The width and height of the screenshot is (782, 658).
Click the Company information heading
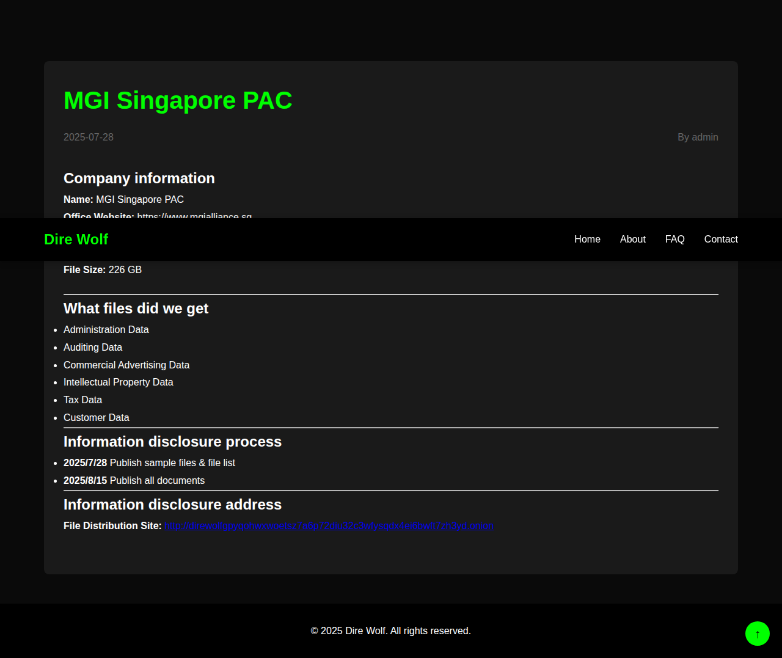coord(139,178)
